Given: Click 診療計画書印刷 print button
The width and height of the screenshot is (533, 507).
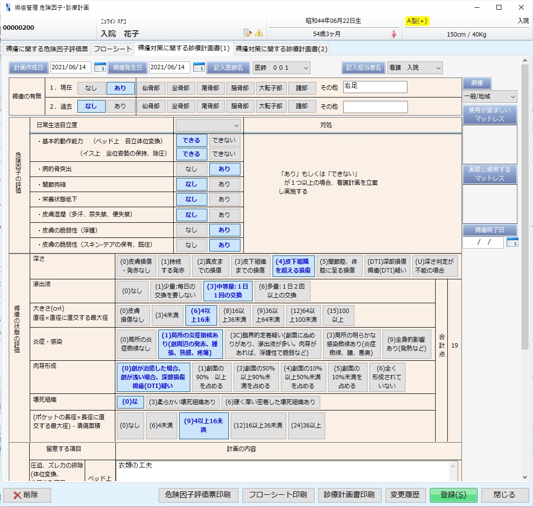Looking at the screenshot, I should pos(349,495).
